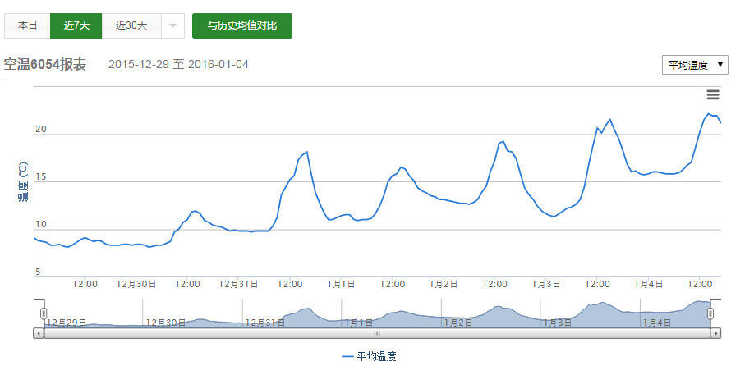
Task: Click the scrollbar left arrow button
Action: 38,333
